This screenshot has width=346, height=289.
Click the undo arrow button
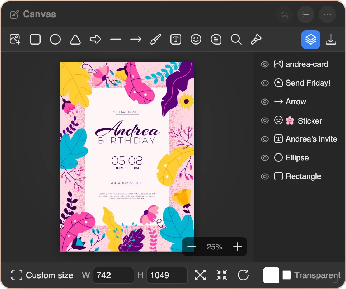pos(284,15)
